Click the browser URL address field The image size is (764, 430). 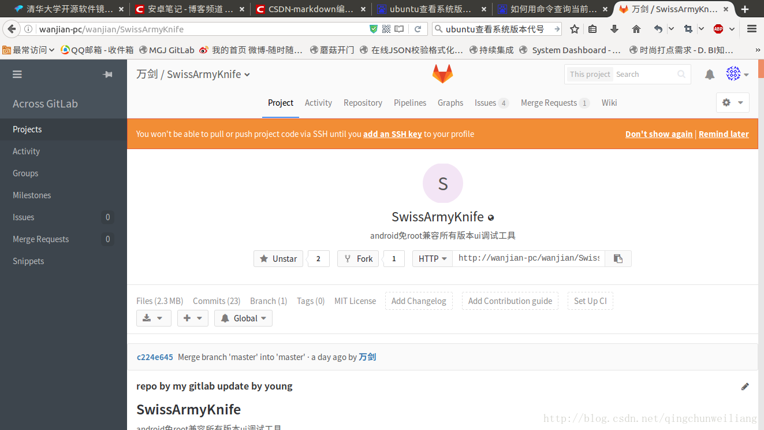click(x=202, y=29)
